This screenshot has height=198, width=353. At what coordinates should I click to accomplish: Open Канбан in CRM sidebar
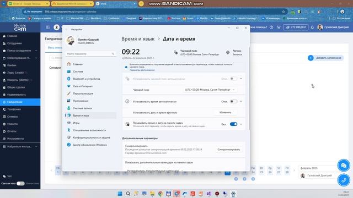[12, 65]
